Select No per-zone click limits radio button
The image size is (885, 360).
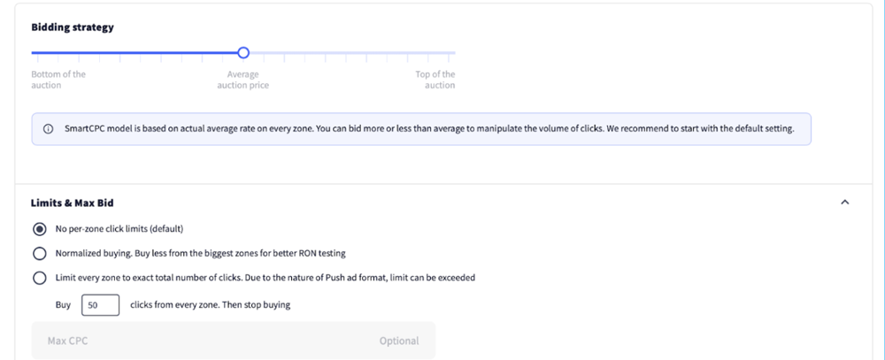(x=40, y=228)
